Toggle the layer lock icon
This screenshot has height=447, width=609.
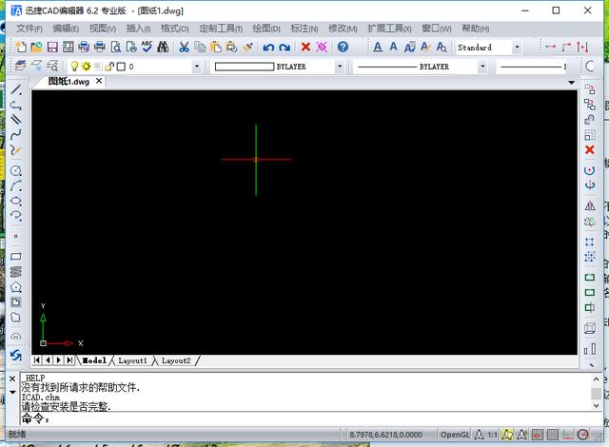108,67
